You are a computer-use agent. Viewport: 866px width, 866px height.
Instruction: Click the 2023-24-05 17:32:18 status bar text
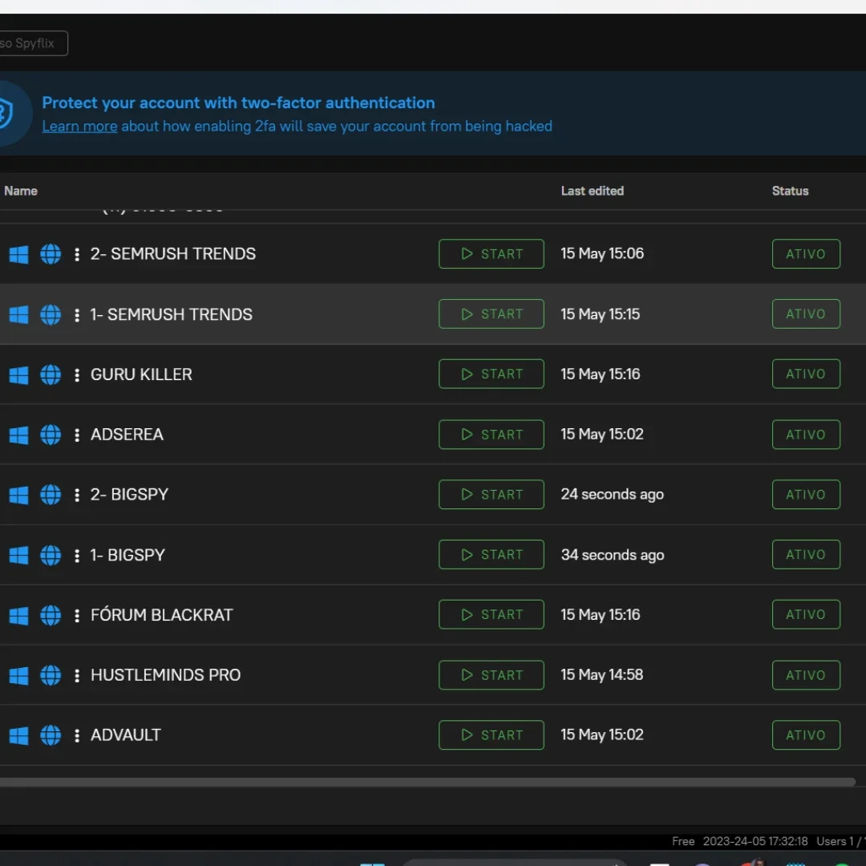(755, 841)
